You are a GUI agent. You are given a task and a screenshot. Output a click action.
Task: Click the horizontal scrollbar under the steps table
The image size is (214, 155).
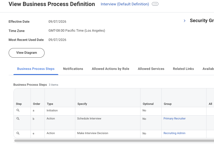[114, 141]
